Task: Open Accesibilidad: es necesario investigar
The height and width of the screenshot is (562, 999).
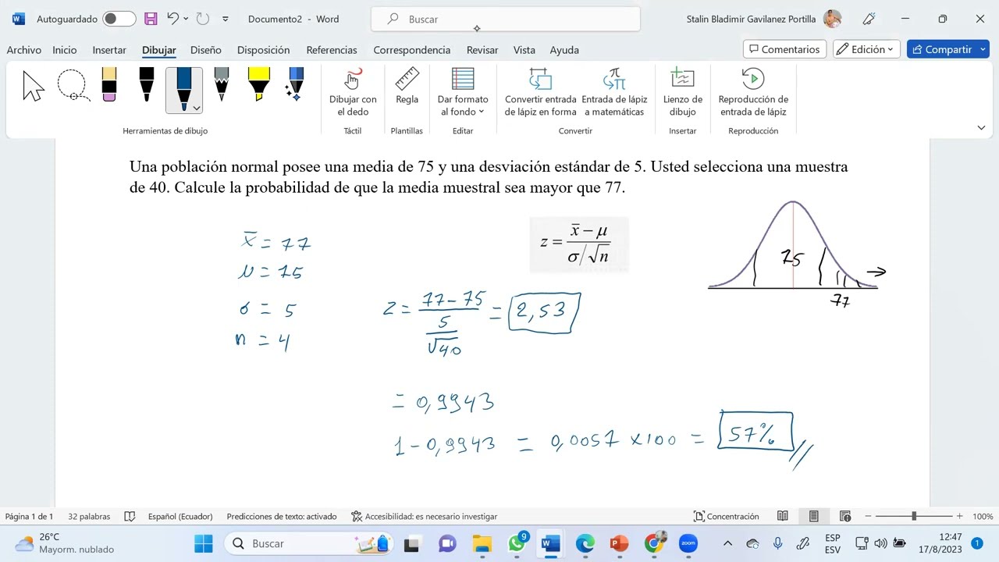Action: click(424, 517)
